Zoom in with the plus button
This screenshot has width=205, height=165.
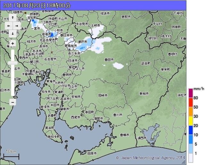(13, 43)
